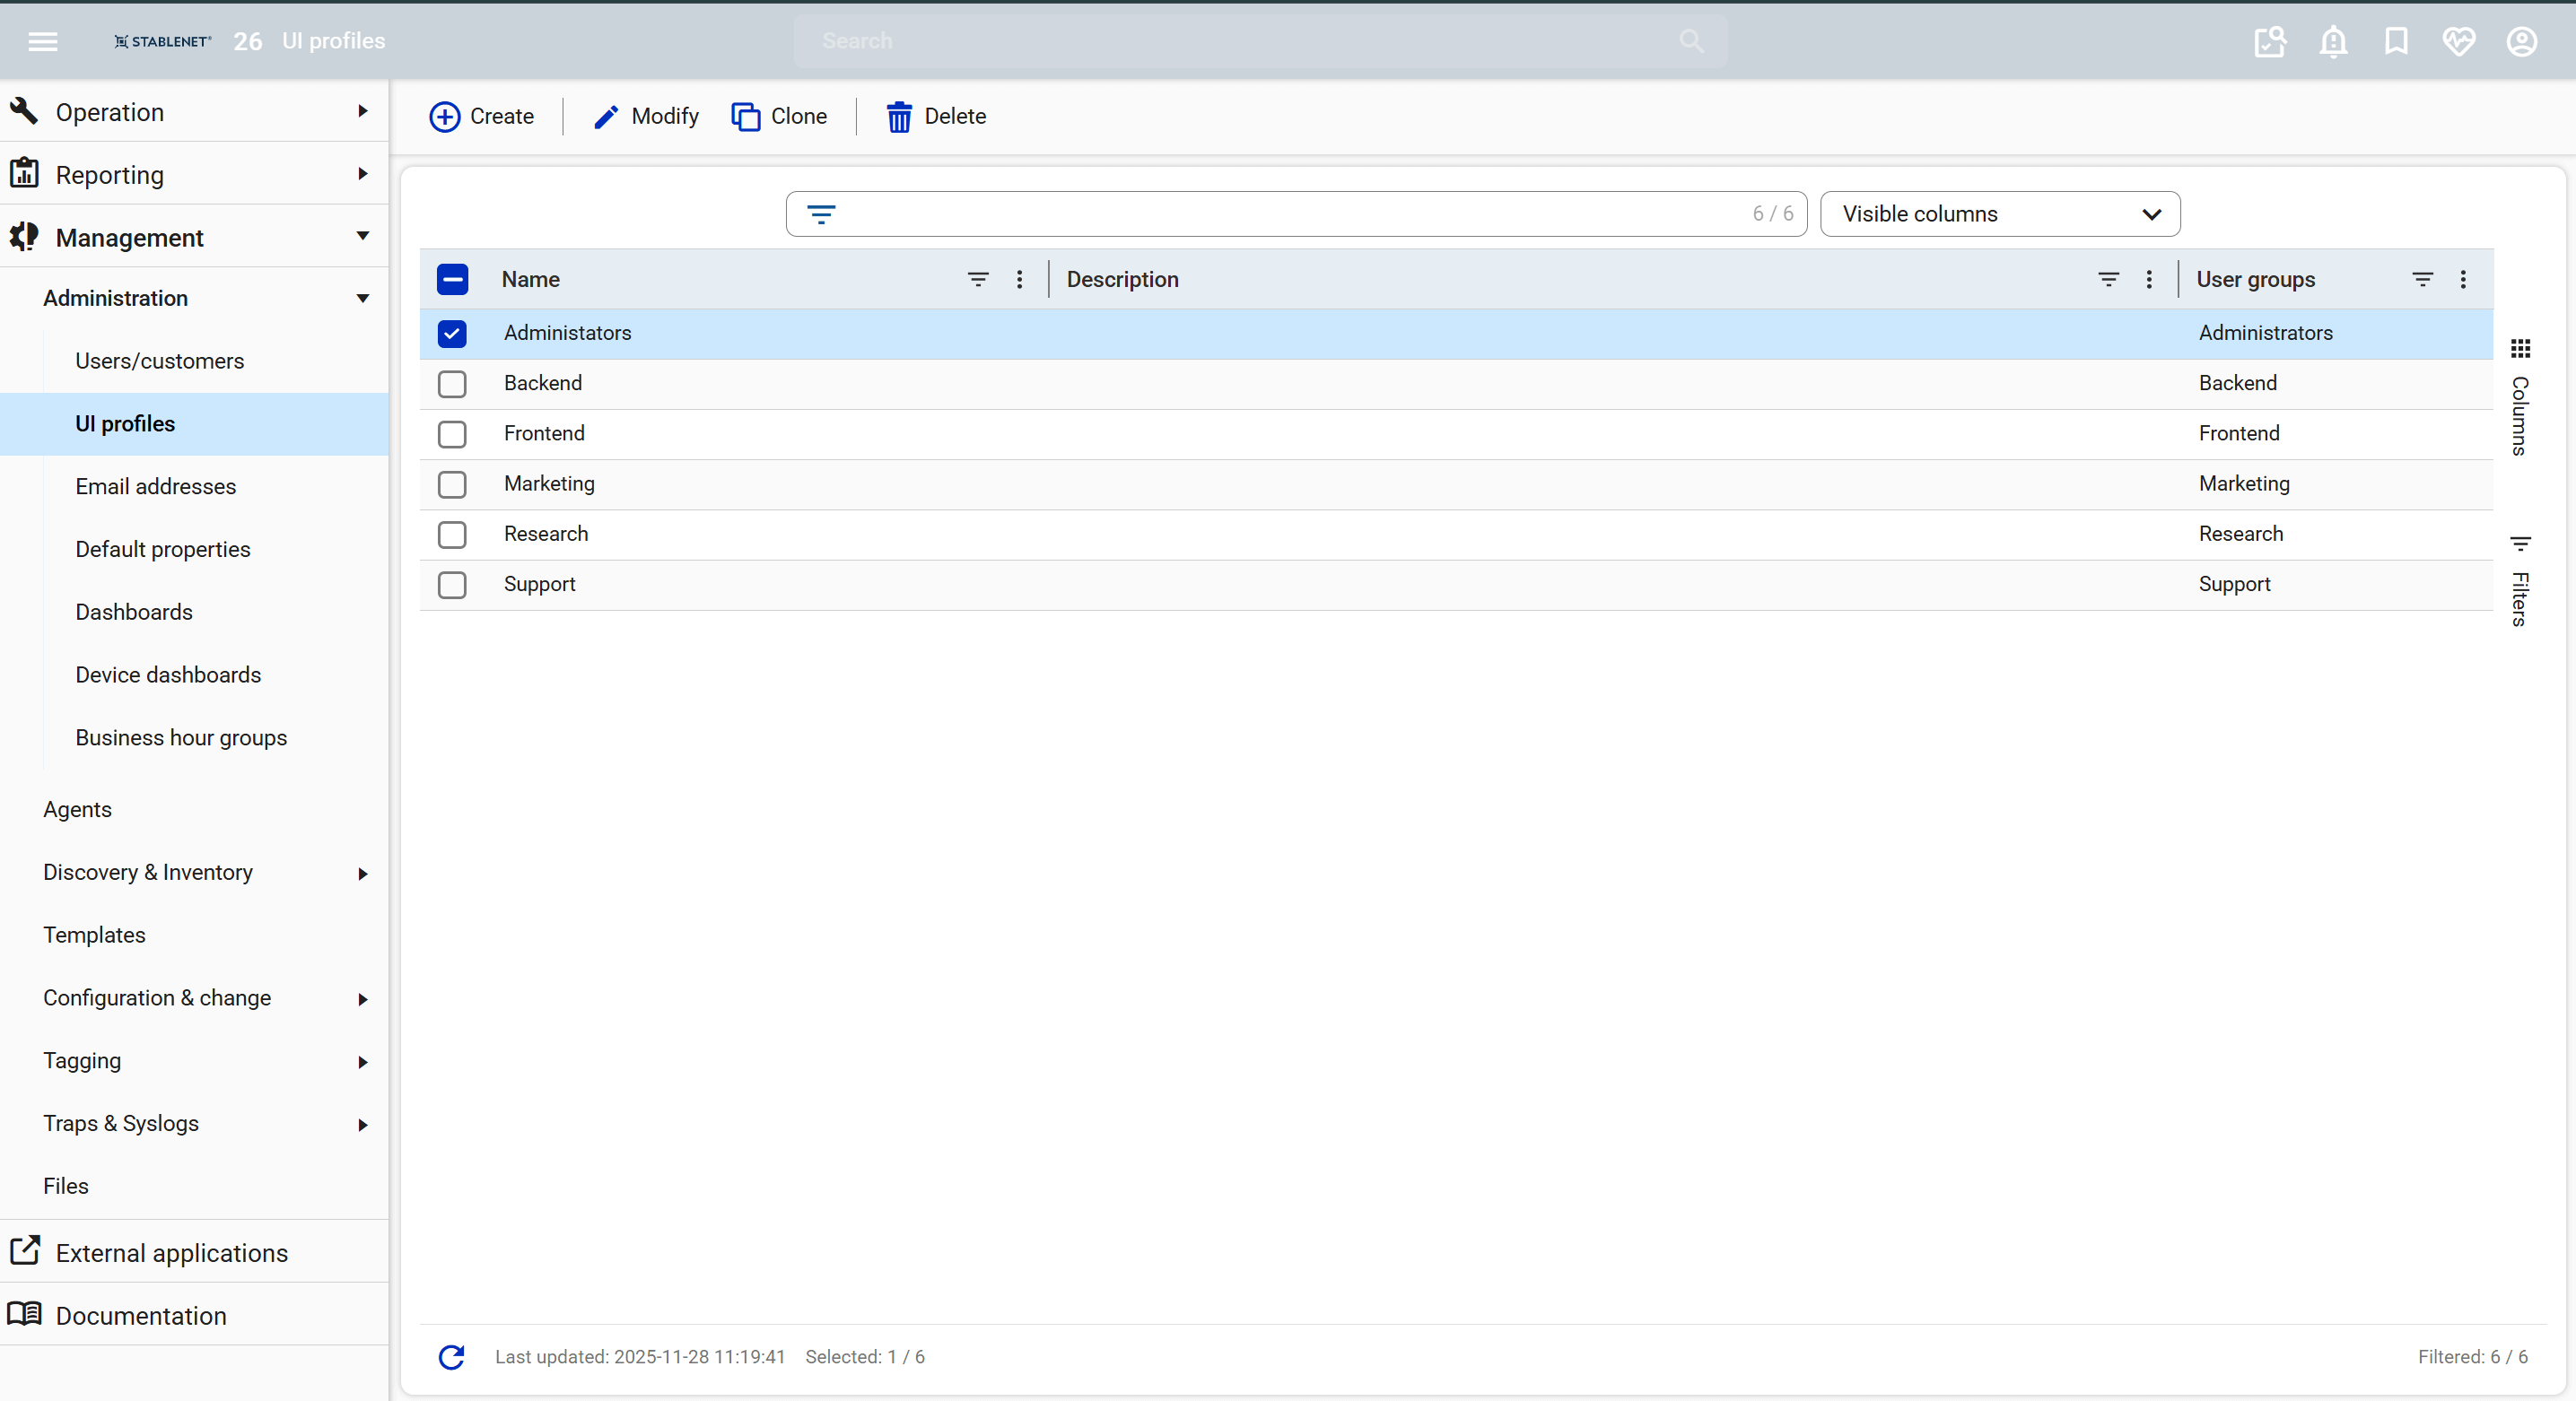Screen dimensions: 2576x1401
Task: Click the Clone button
Action: pos(779,117)
